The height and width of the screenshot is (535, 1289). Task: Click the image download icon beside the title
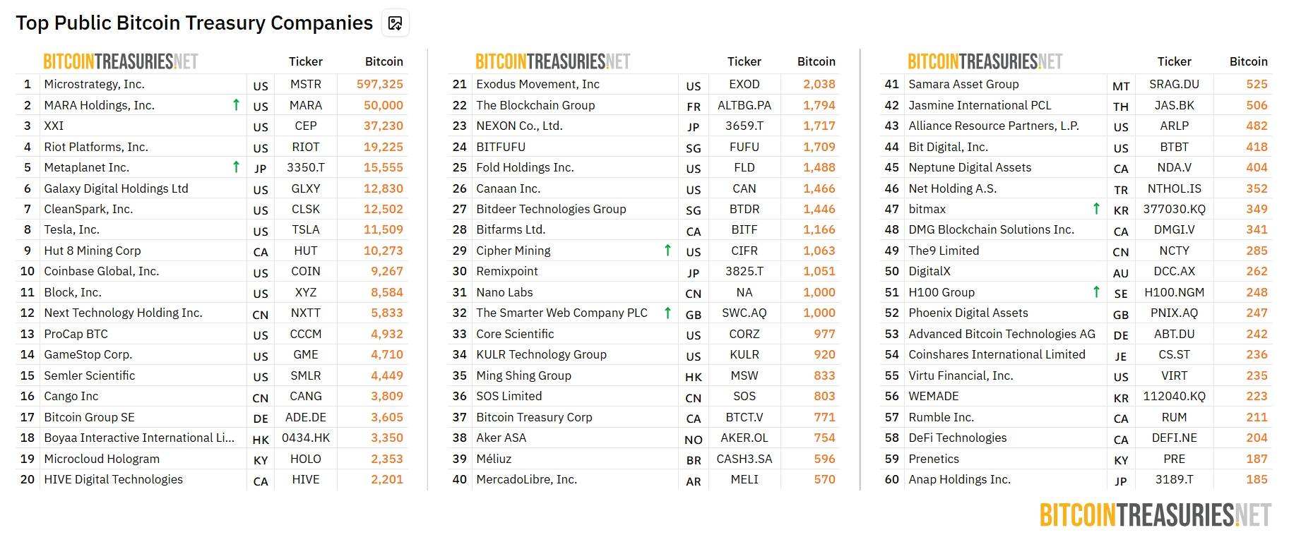[x=395, y=23]
